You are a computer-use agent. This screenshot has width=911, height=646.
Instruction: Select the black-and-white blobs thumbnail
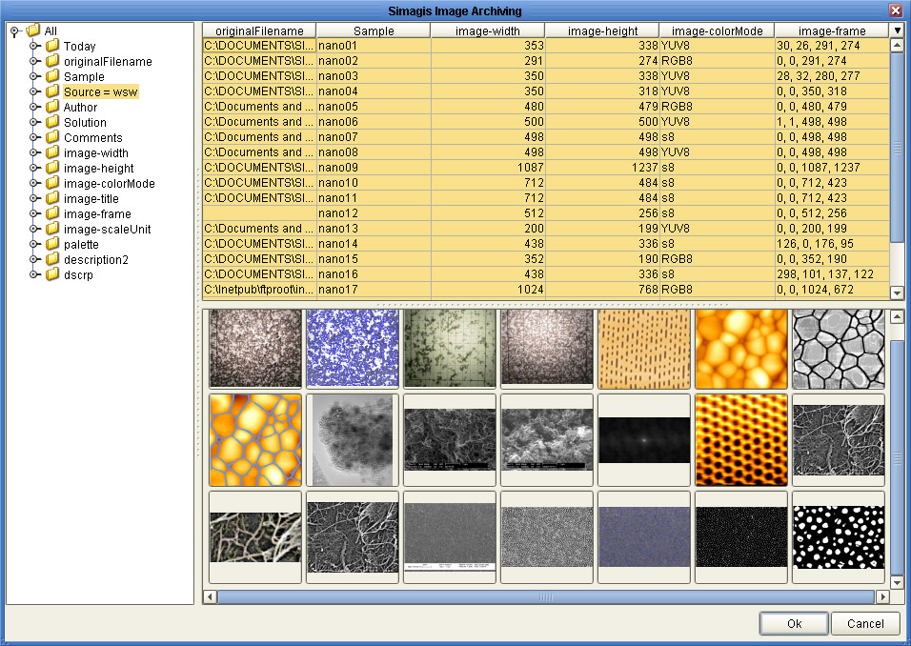coord(839,536)
